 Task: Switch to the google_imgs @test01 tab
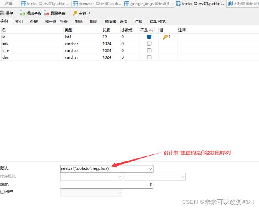coord(149,4)
